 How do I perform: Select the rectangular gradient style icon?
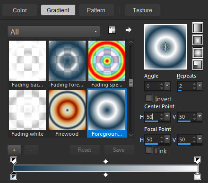[198, 40]
